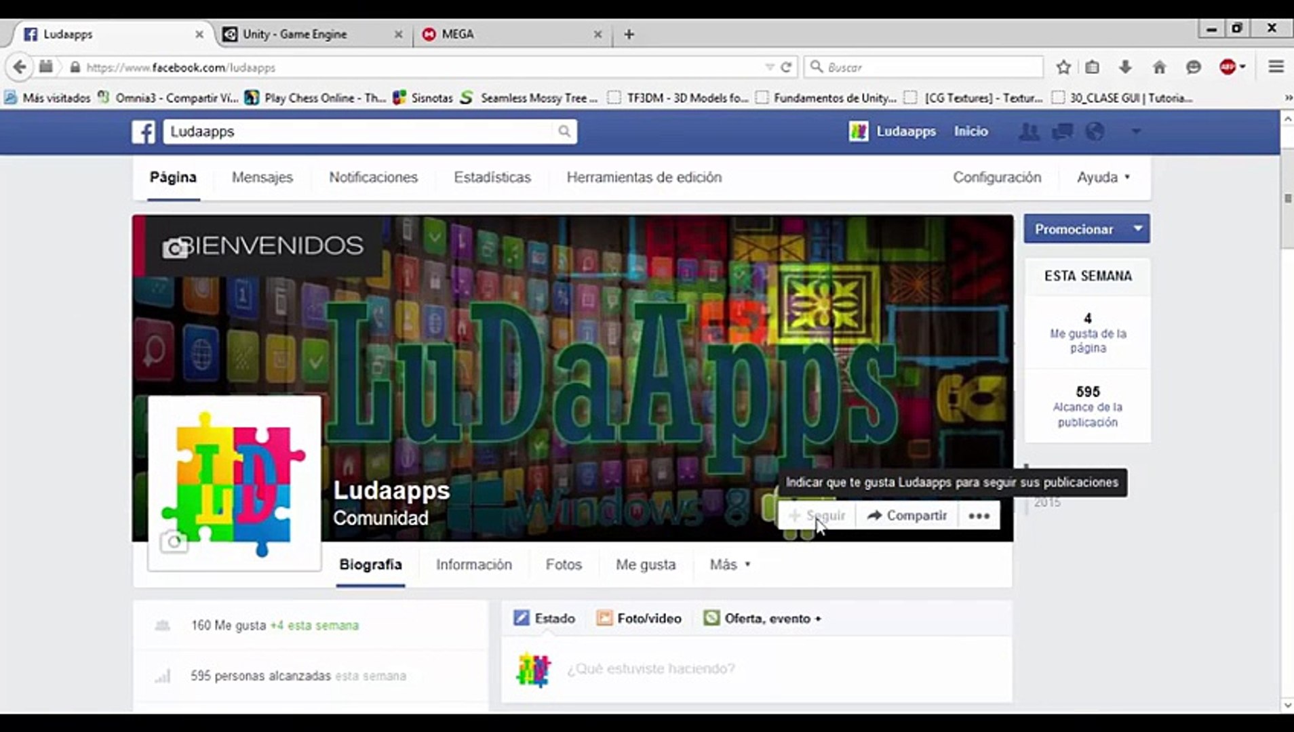The height and width of the screenshot is (732, 1294).
Task: Open the new tab plus button
Action: [x=629, y=34]
